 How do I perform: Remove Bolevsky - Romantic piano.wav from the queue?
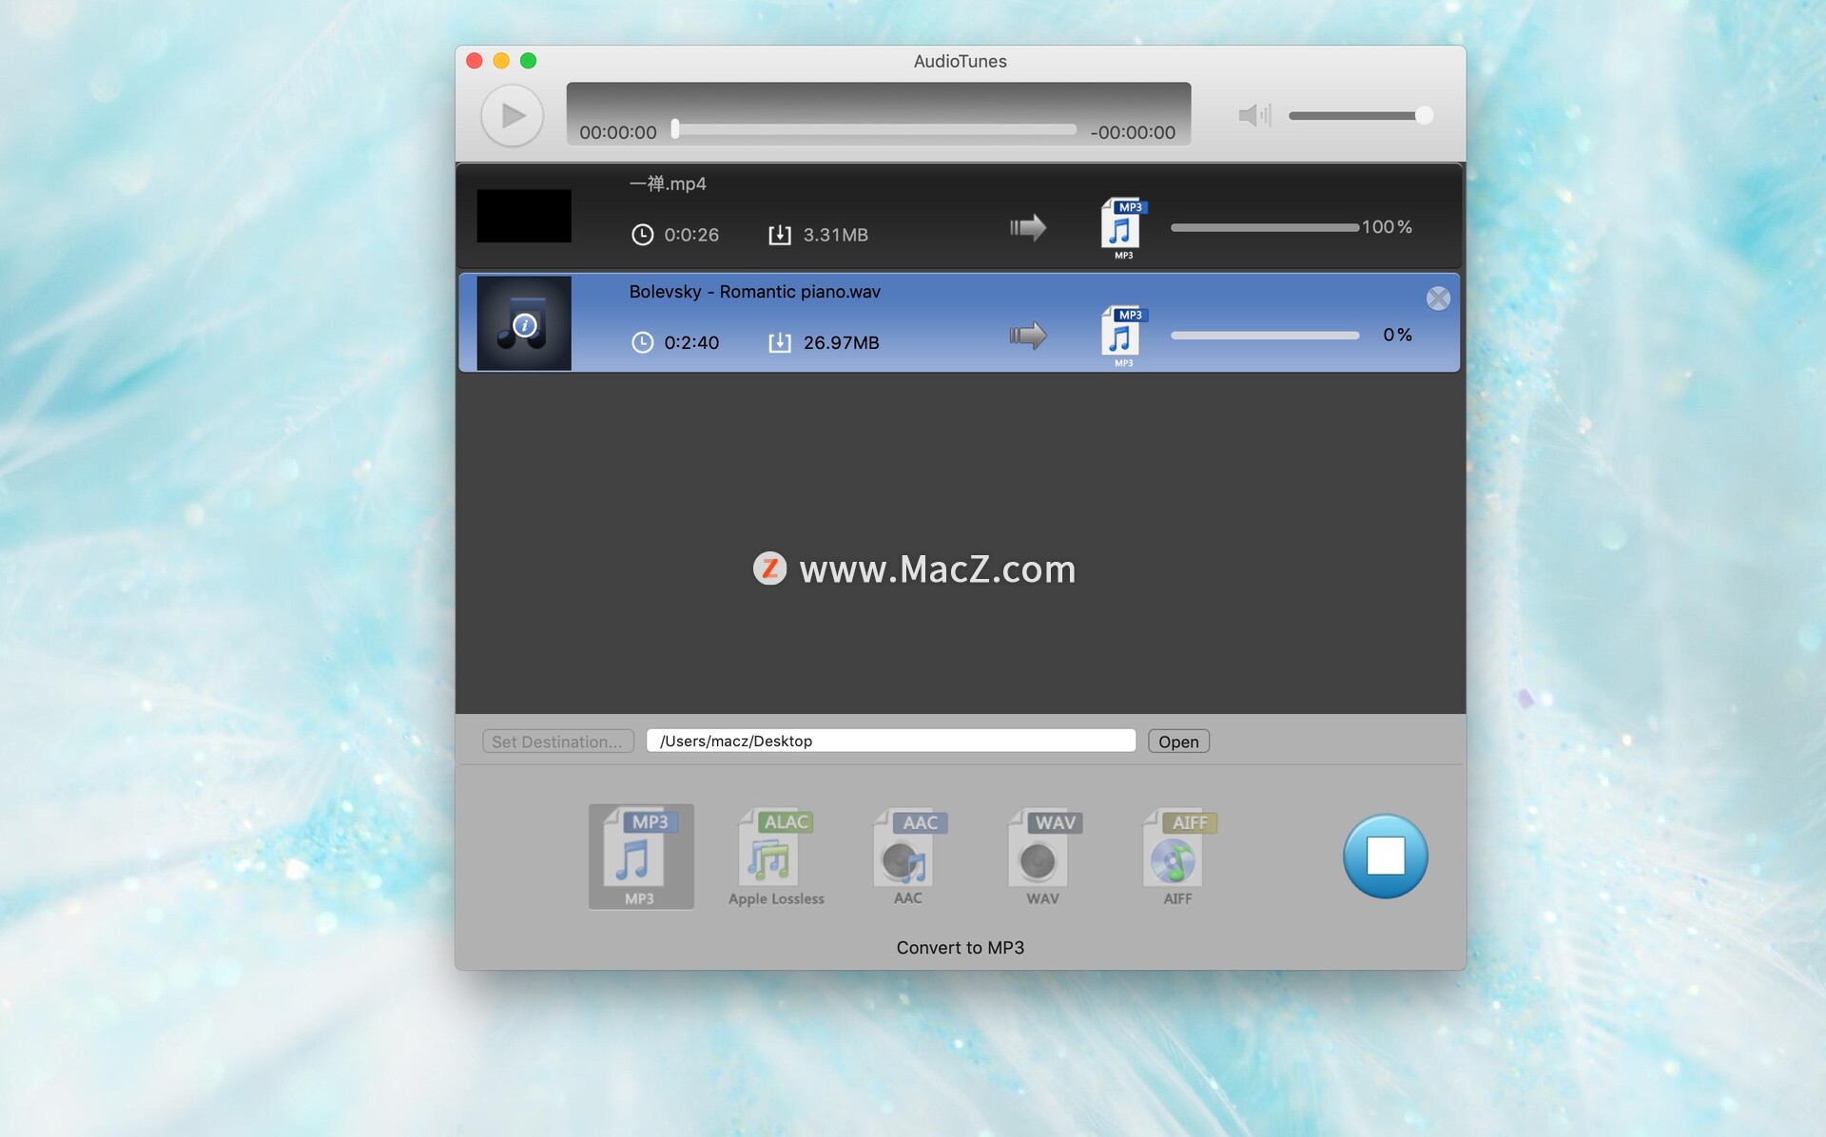coord(1438,298)
